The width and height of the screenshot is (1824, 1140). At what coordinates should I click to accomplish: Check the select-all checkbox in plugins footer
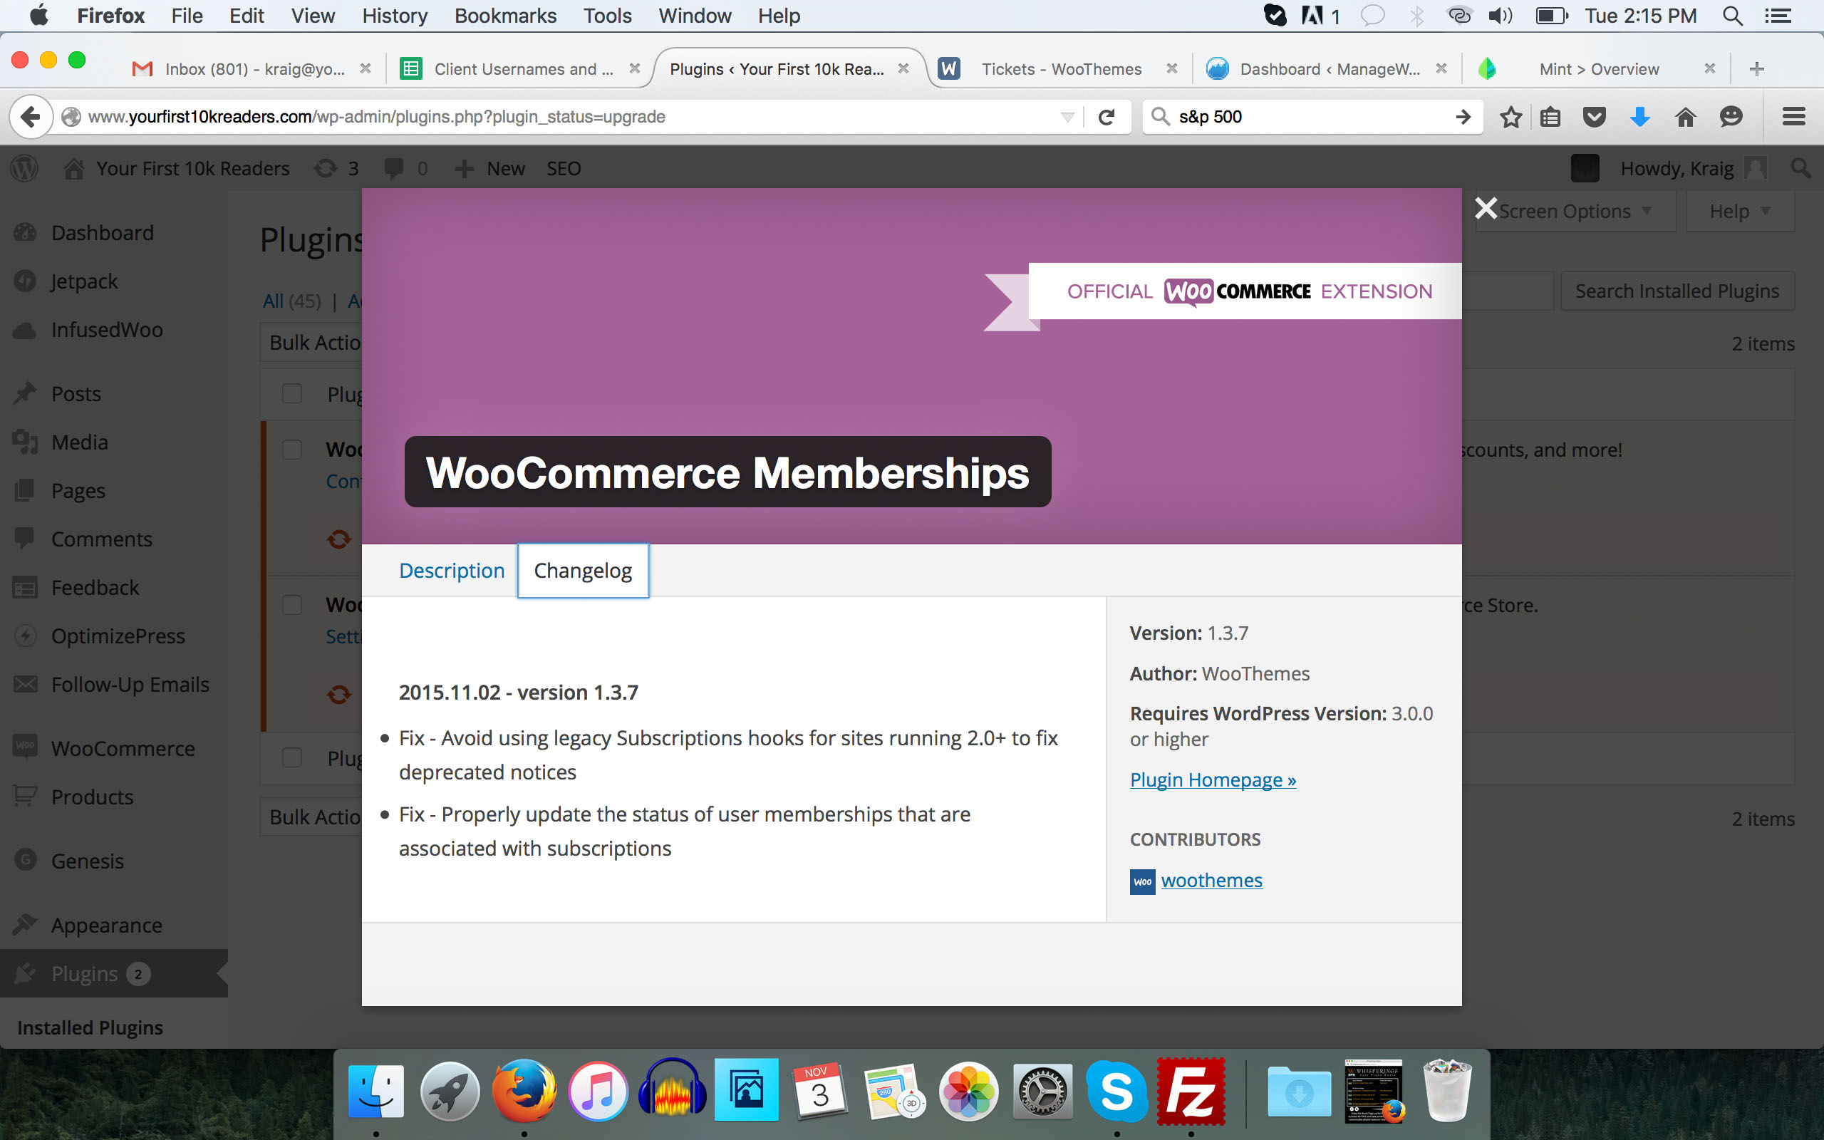coord(291,757)
